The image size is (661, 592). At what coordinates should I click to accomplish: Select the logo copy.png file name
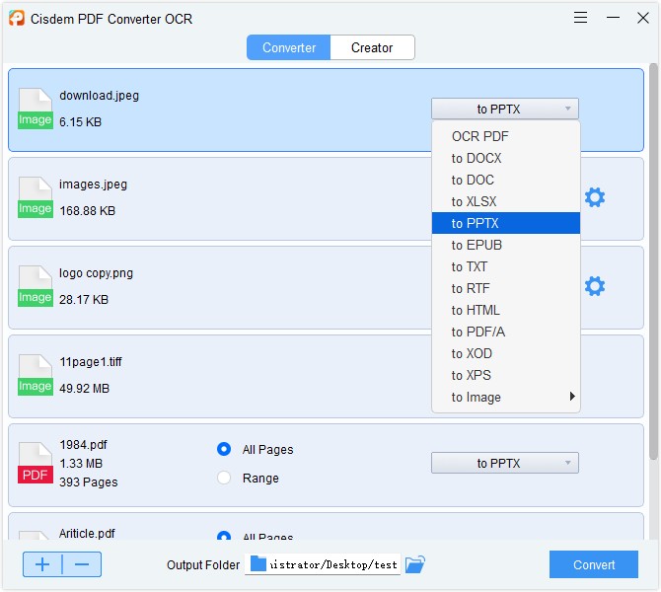[x=96, y=273]
